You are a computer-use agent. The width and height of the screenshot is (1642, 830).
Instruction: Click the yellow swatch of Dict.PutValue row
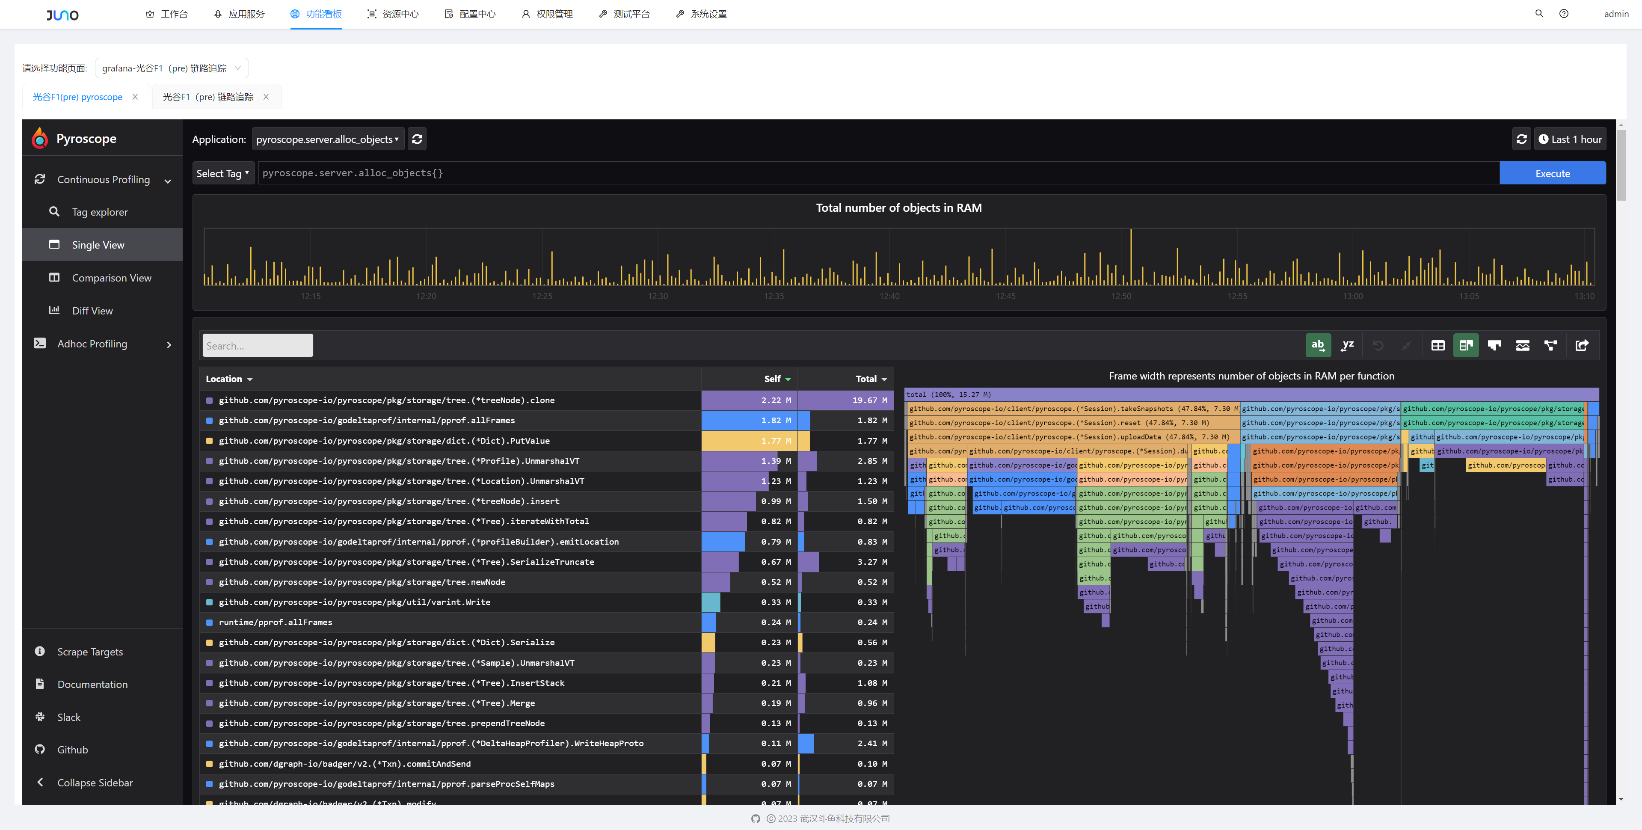[209, 441]
